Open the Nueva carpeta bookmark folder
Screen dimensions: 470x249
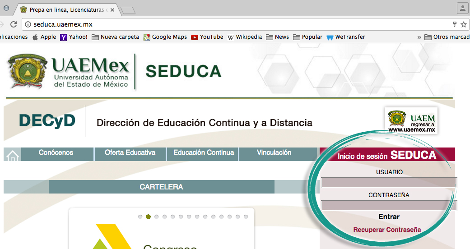pos(116,37)
